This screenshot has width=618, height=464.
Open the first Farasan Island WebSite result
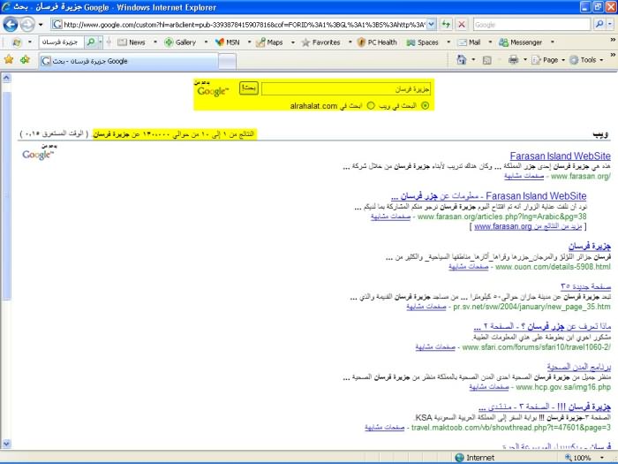coord(560,156)
